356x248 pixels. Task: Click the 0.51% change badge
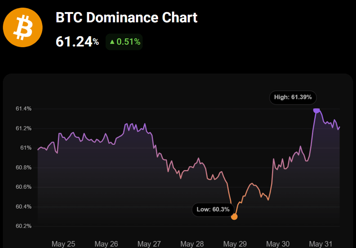pyautogui.click(x=124, y=42)
